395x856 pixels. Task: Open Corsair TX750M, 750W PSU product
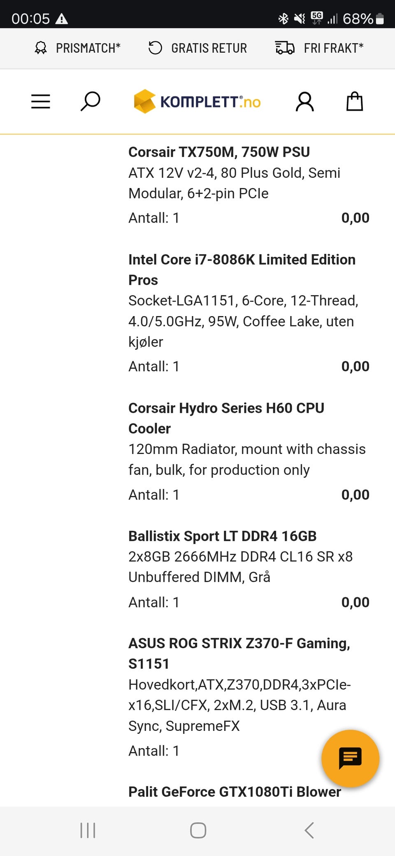[219, 152]
